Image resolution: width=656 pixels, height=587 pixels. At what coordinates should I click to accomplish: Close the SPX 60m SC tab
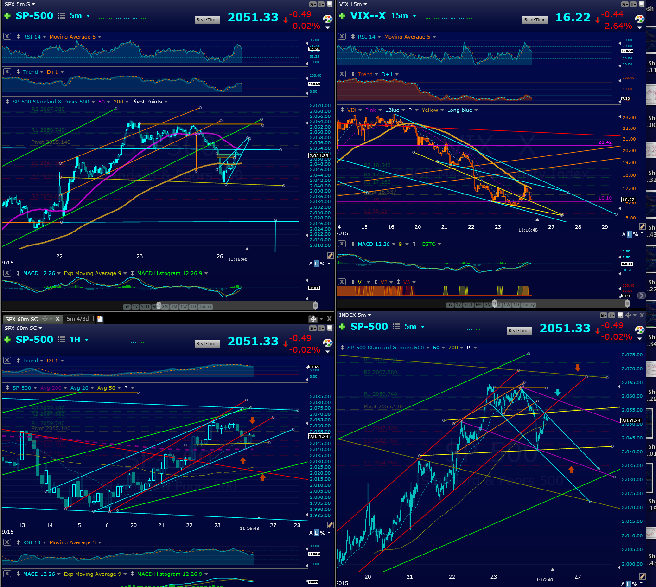coord(57,319)
